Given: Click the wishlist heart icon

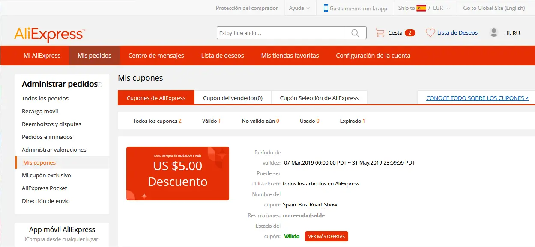Looking at the screenshot, I should coord(430,33).
